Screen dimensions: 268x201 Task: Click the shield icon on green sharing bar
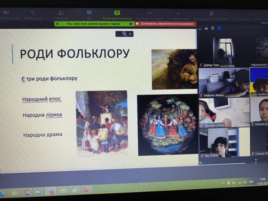click(x=131, y=24)
